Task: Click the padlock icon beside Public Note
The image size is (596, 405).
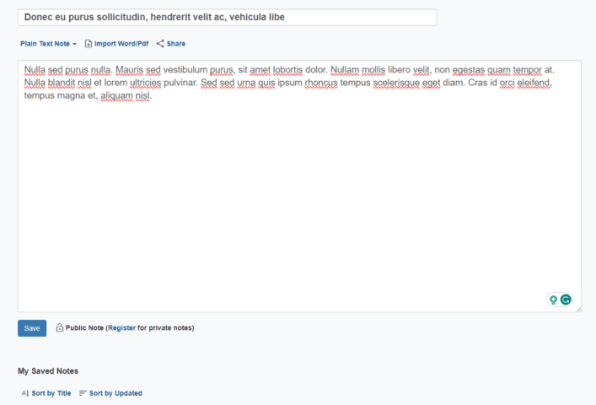Action: pyautogui.click(x=60, y=328)
